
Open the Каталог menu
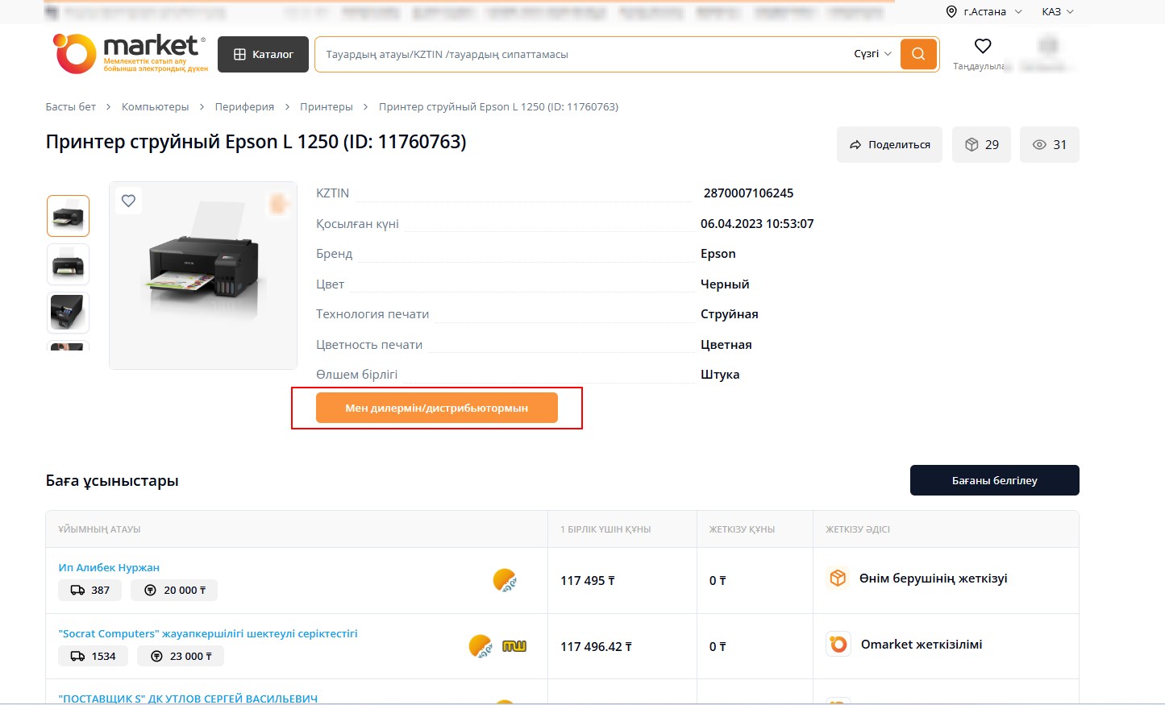click(x=263, y=55)
